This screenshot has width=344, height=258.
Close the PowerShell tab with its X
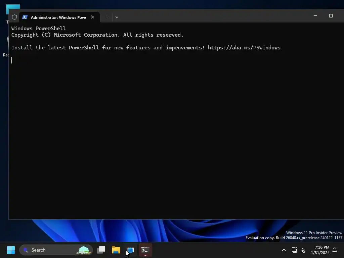click(x=93, y=17)
